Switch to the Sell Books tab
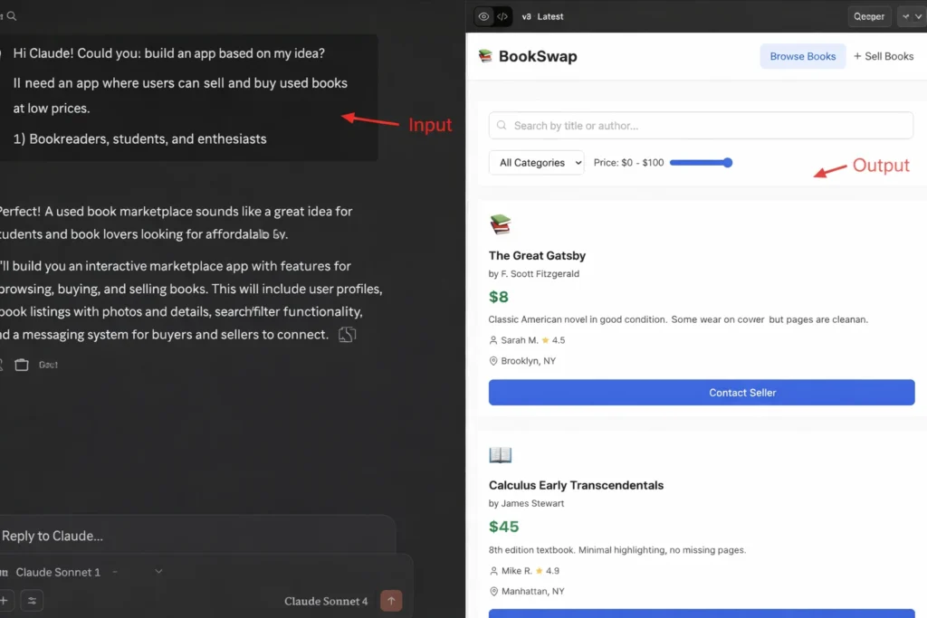The height and width of the screenshot is (618, 927). pos(884,56)
